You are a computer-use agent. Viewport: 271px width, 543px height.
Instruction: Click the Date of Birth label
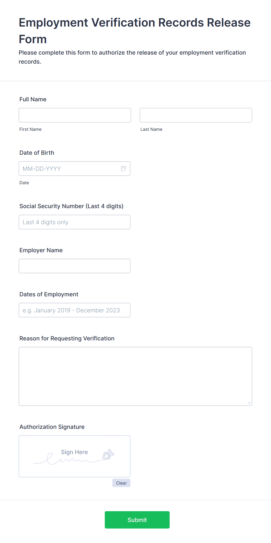(x=37, y=153)
